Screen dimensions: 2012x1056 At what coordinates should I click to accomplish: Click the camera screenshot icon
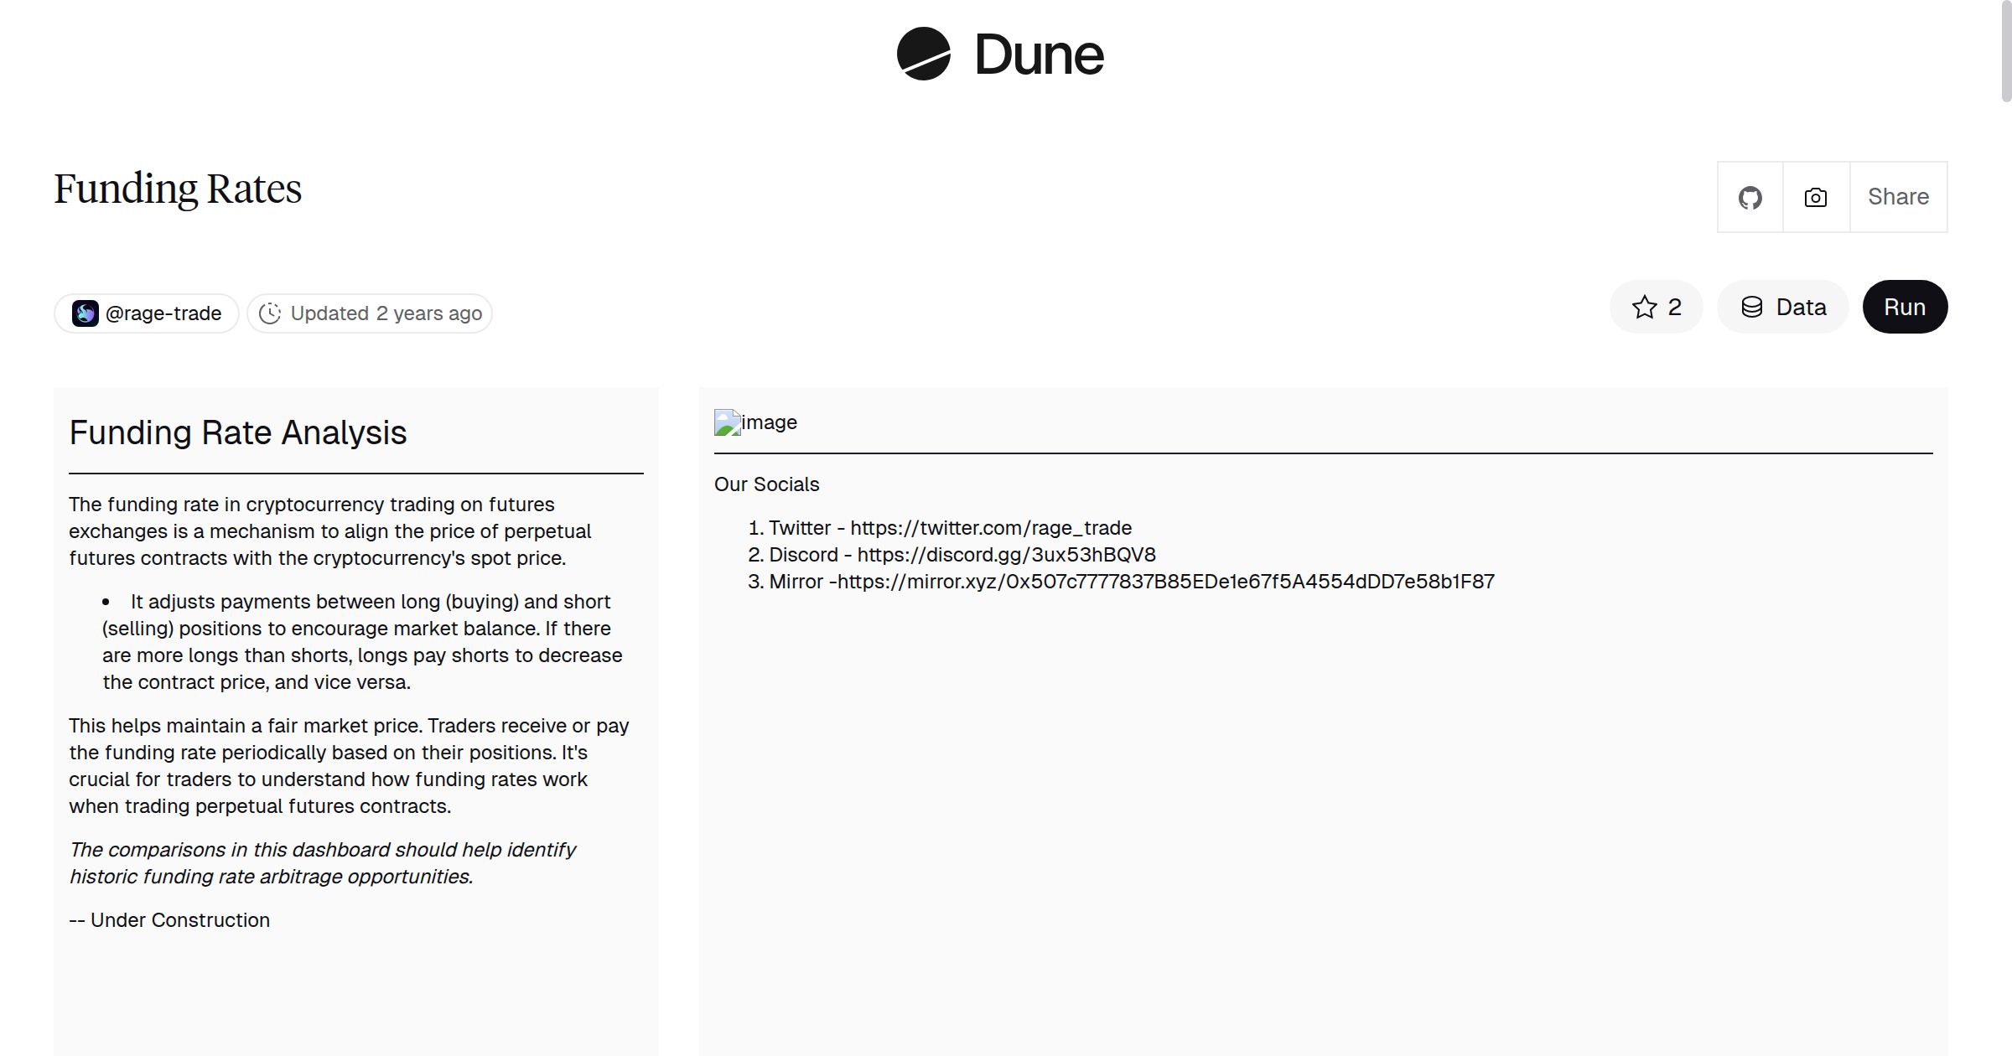(1814, 197)
